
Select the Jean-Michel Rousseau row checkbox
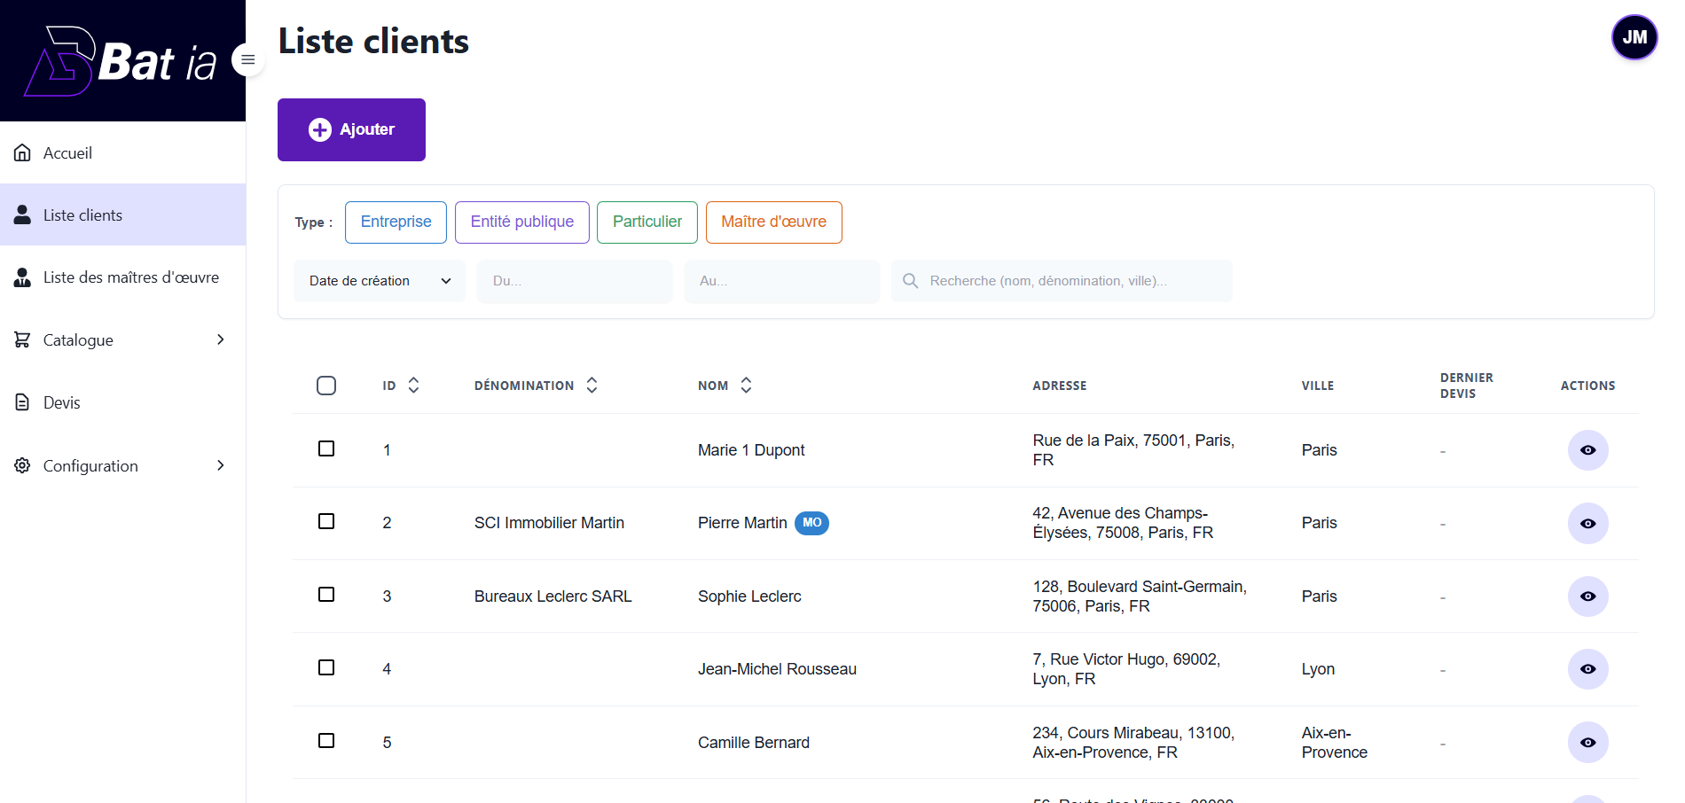pyautogui.click(x=326, y=667)
